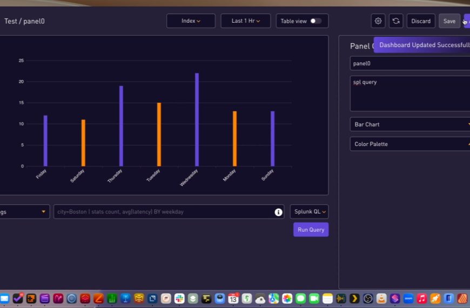The image size is (470, 308).
Task: Click the spl query description box
Action: 410,93
